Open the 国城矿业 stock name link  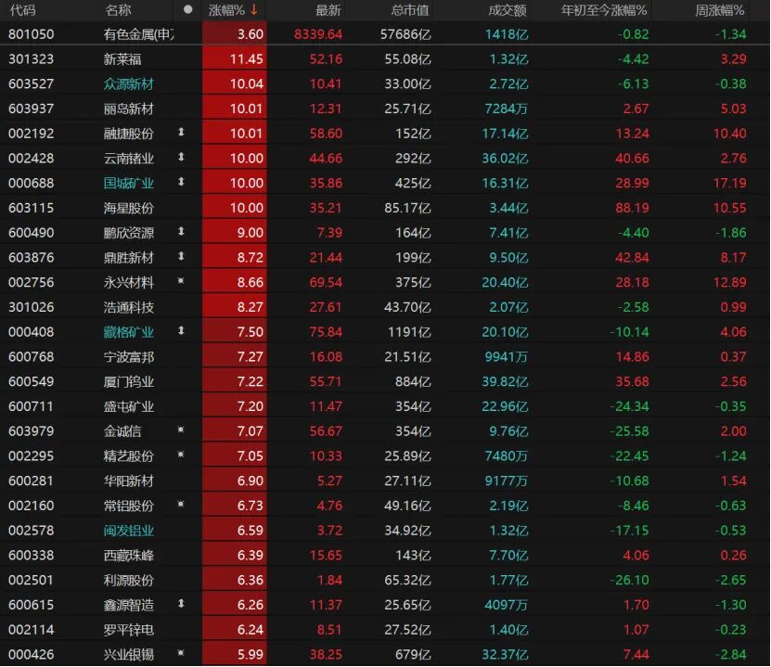coord(129,184)
